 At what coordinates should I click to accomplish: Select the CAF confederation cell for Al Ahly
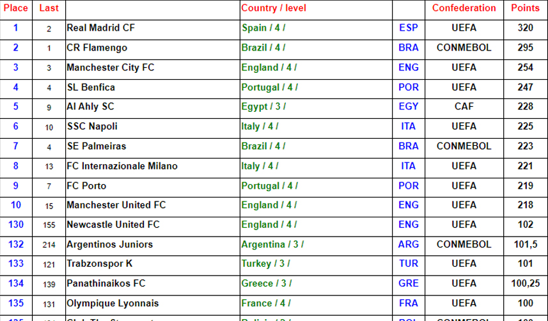point(464,107)
